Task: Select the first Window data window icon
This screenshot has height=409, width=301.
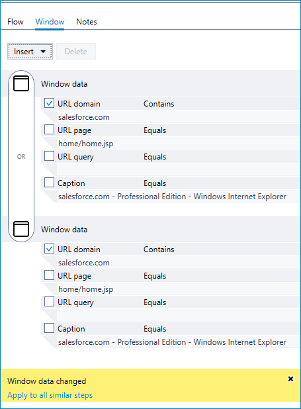Action: click(x=21, y=83)
